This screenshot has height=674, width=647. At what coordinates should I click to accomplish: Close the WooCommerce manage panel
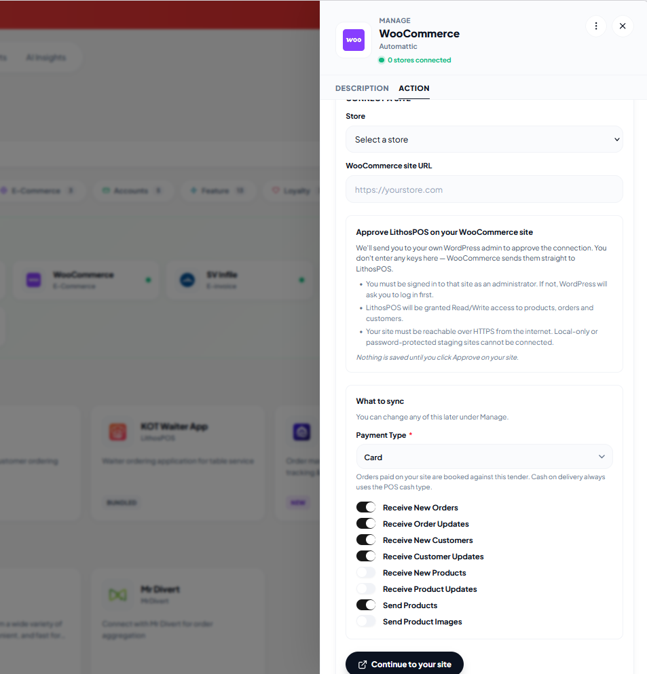tap(623, 26)
